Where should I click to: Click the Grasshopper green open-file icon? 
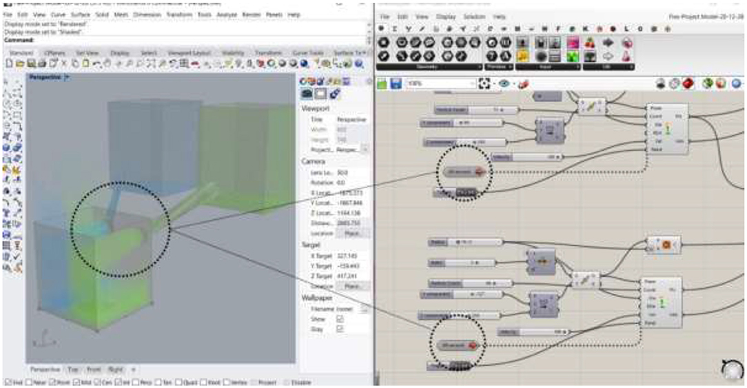pyautogui.click(x=382, y=84)
